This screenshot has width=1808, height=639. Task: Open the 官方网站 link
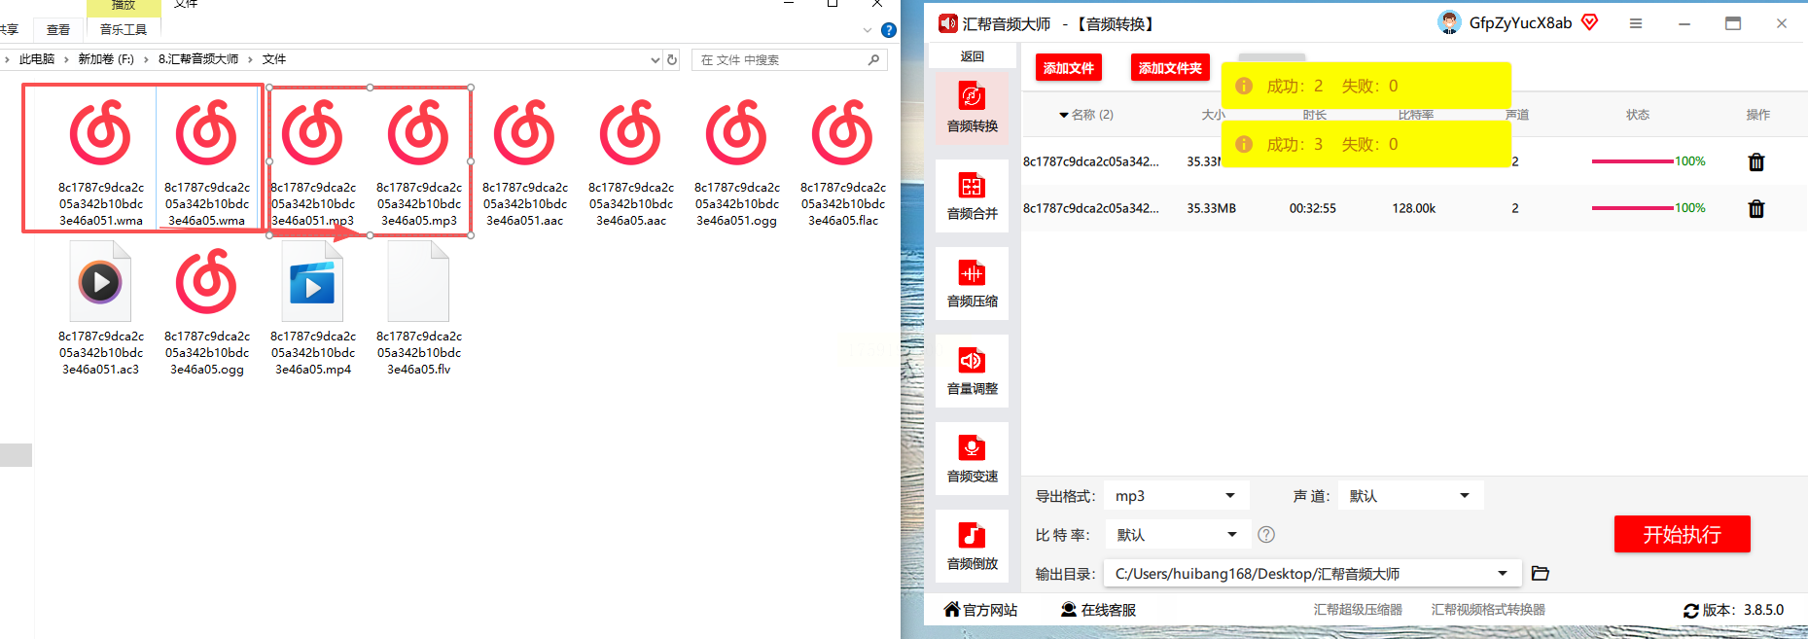click(x=990, y=610)
